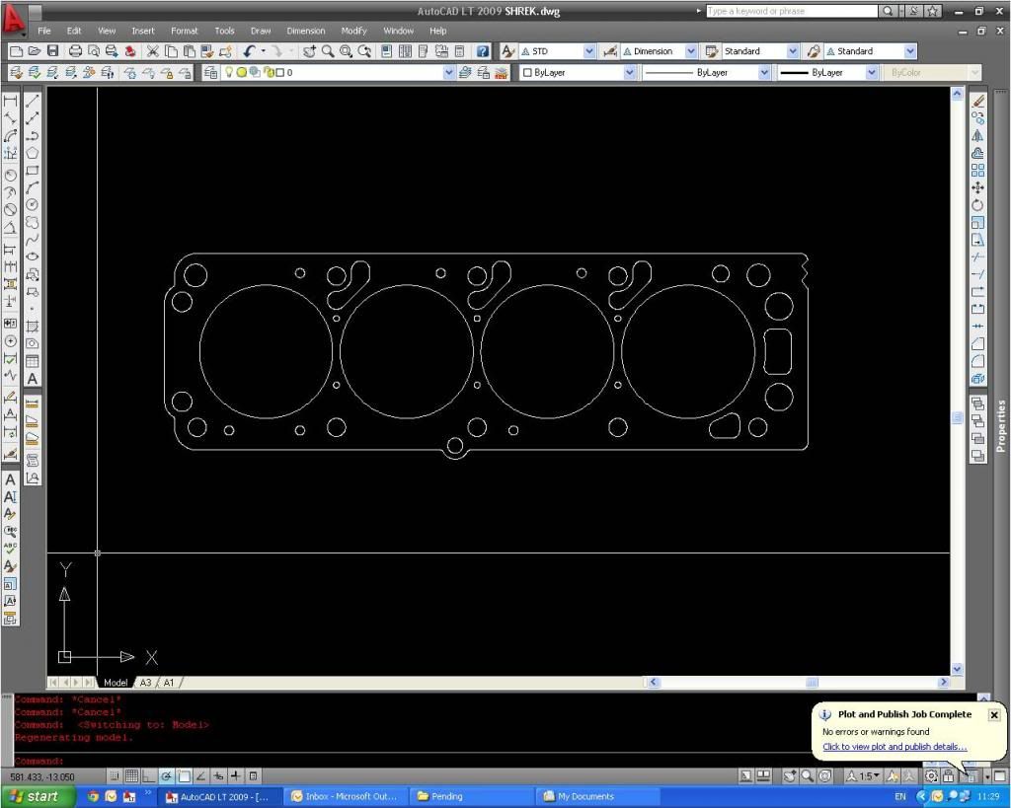Expand the STD text style dropdown
Image resolution: width=1011 pixels, height=808 pixels.
click(x=589, y=51)
